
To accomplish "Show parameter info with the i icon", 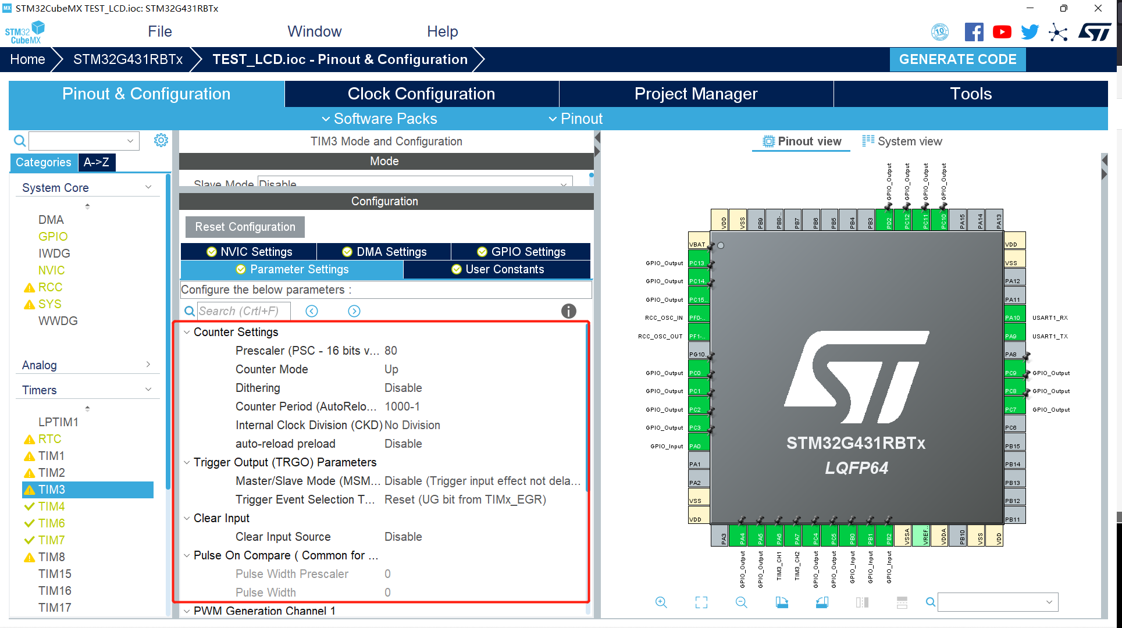I will pyautogui.click(x=568, y=311).
